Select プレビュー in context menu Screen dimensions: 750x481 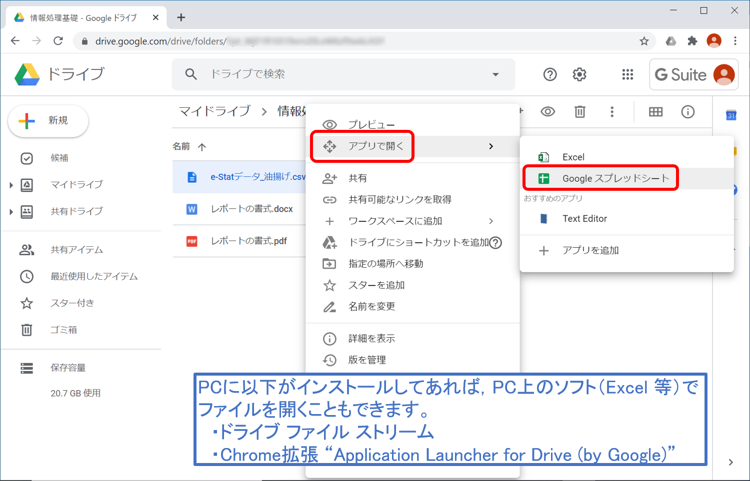point(412,125)
